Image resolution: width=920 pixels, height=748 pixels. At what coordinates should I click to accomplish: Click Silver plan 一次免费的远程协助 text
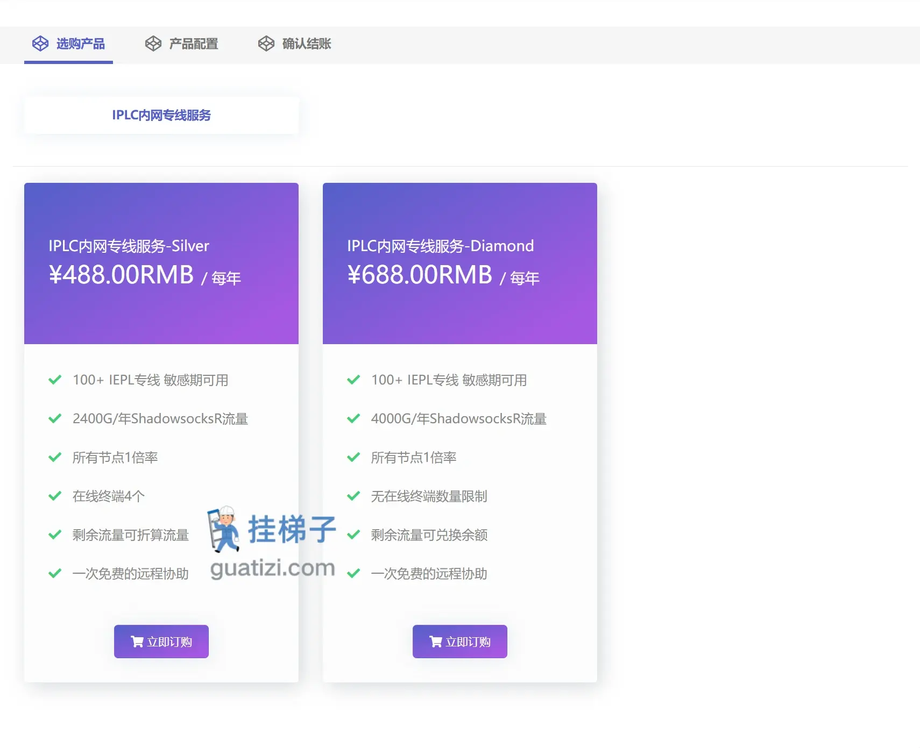[x=131, y=574]
